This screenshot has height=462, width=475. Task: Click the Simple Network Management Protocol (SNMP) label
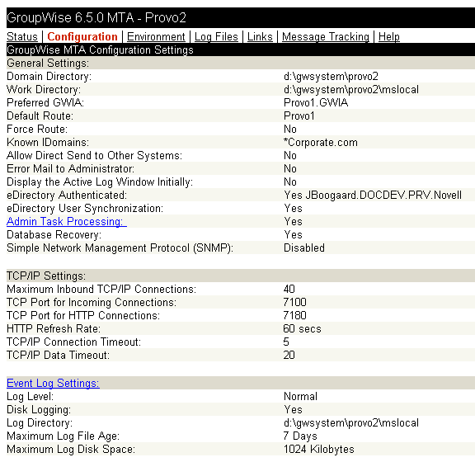(x=120, y=248)
